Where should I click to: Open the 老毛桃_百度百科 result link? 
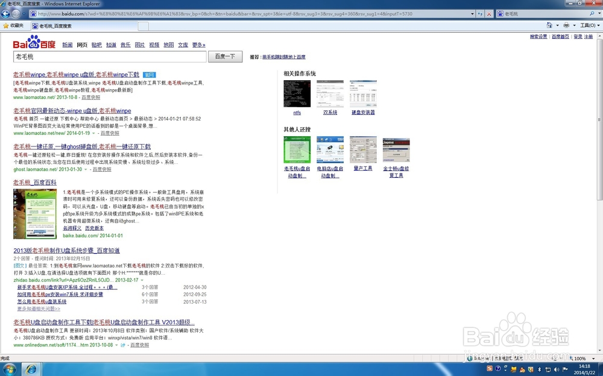pos(34,183)
